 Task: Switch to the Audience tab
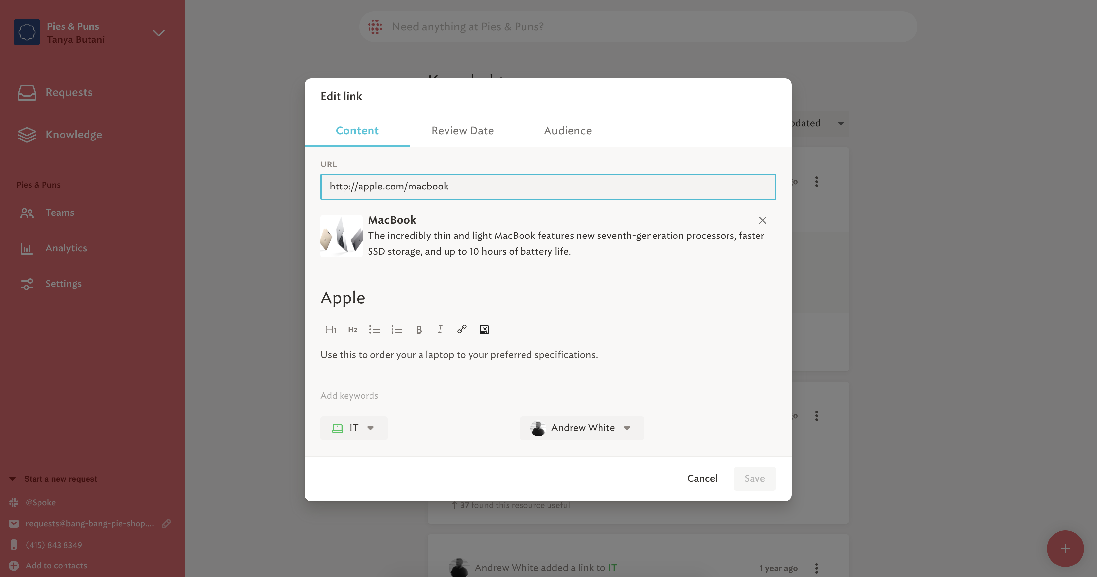[568, 131]
